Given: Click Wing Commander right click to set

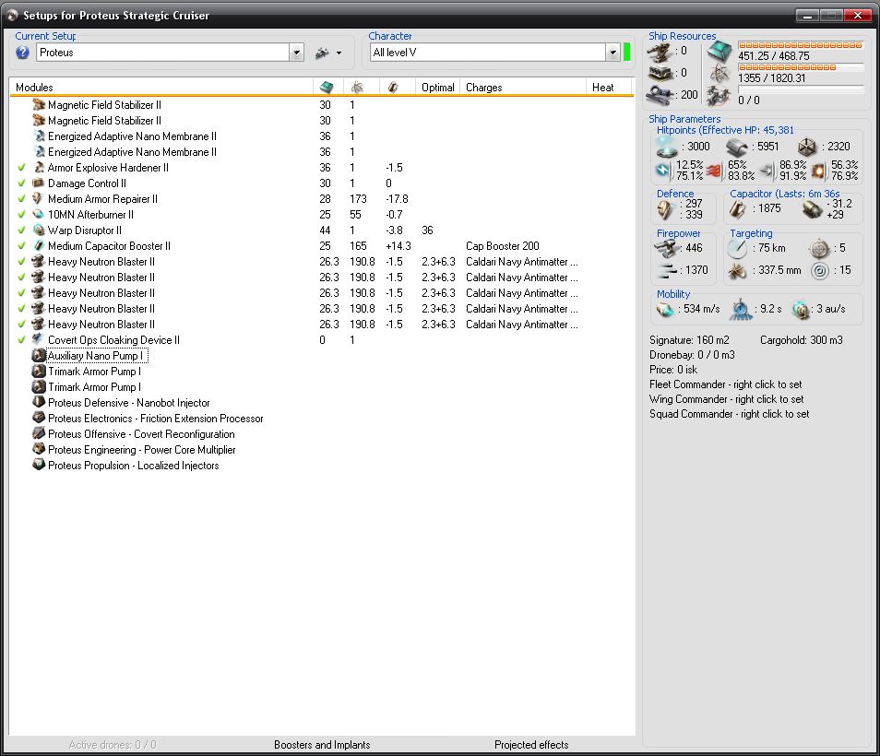Looking at the screenshot, I should 727,399.
